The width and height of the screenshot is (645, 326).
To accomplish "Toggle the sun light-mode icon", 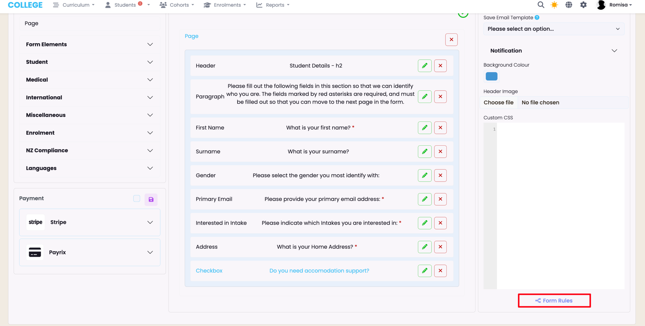I will 554,5.
